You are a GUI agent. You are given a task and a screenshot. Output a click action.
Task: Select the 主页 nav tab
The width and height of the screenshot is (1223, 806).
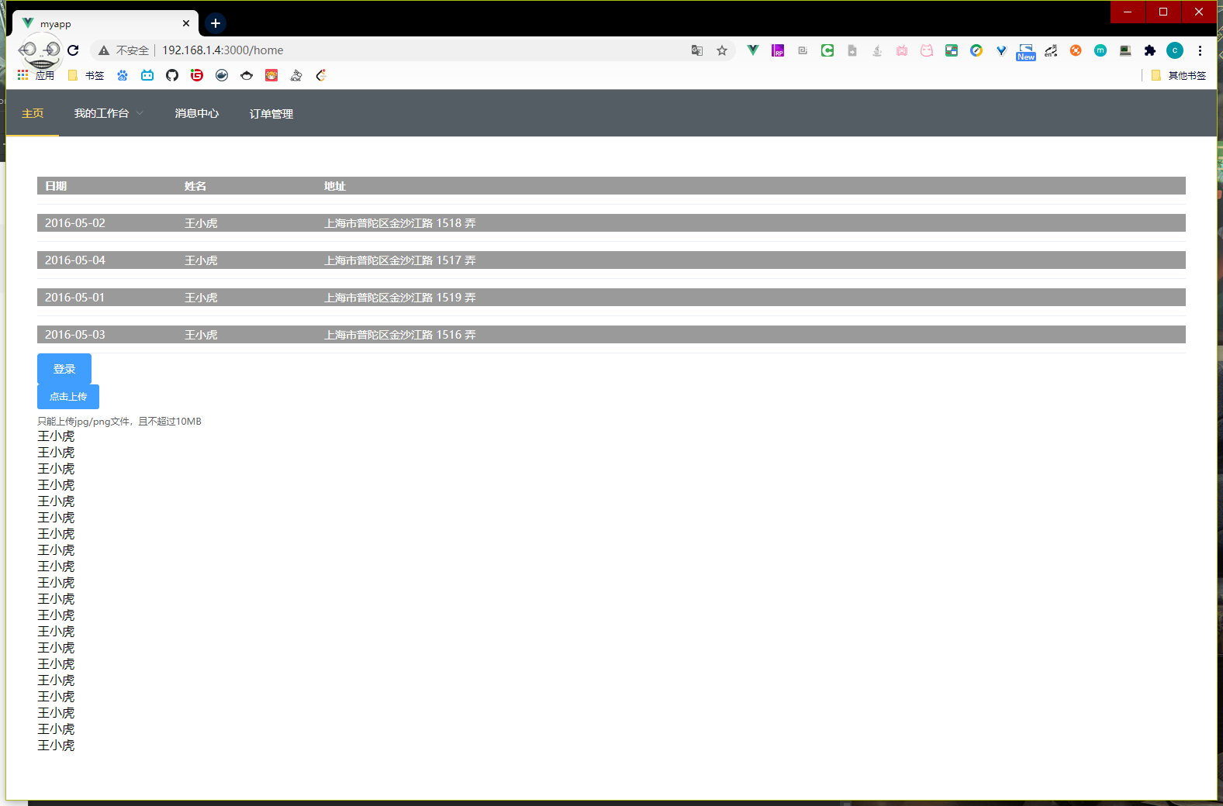tap(33, 113)
